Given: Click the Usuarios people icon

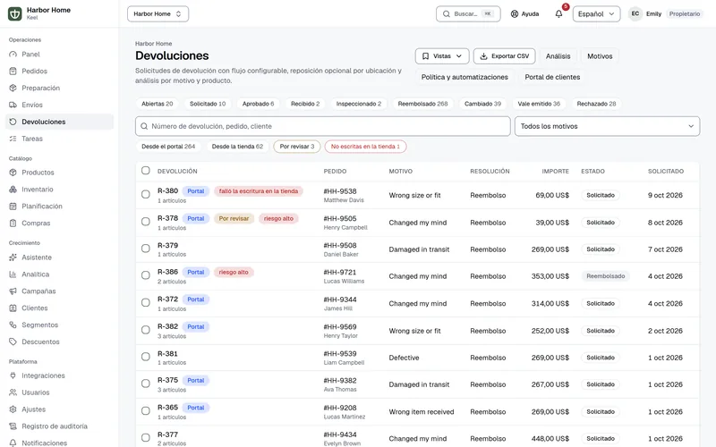Looking at the screenshot, I should [x=13, y=392].
